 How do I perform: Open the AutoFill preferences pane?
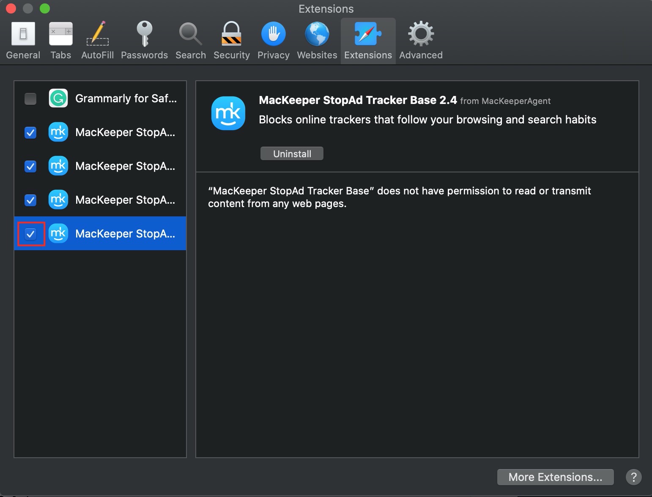[x=97, y=41]
